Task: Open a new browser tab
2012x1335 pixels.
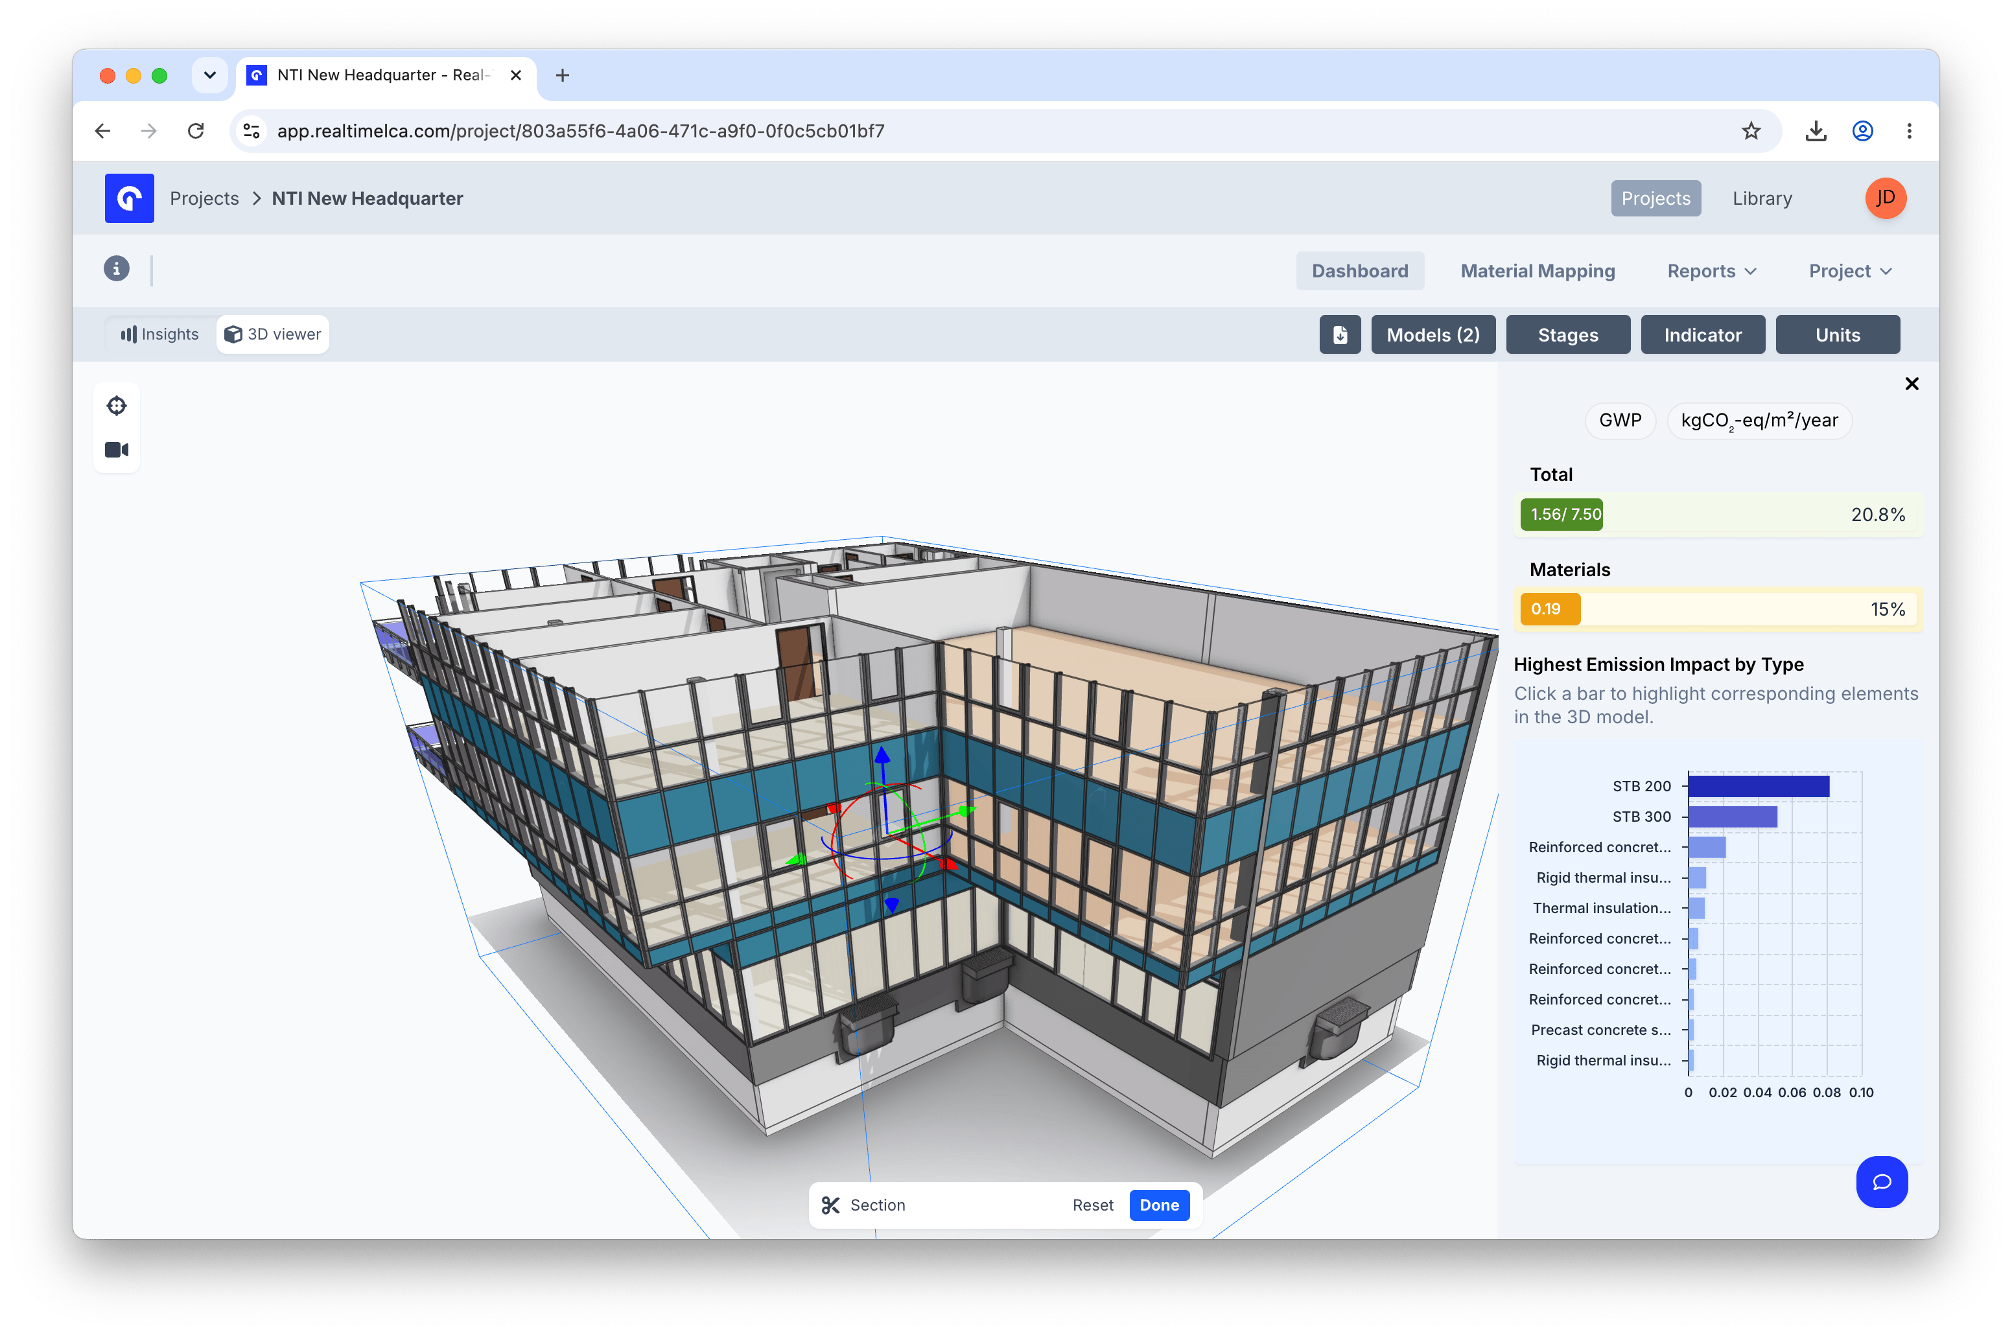Action: 562,75
